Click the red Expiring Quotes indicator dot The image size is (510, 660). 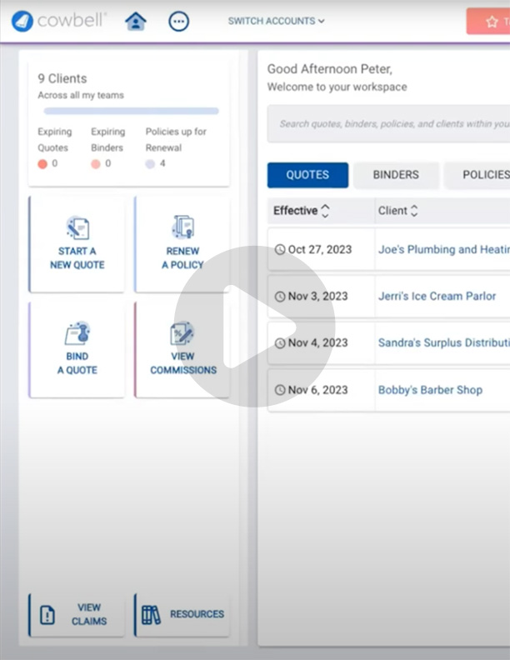pos(42,163)
